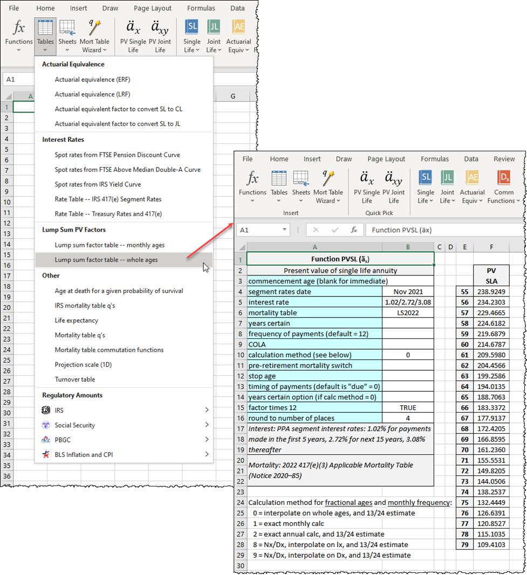Launch Mort Table Wizard in left window

pyautogui.click(x=94, y=36)
